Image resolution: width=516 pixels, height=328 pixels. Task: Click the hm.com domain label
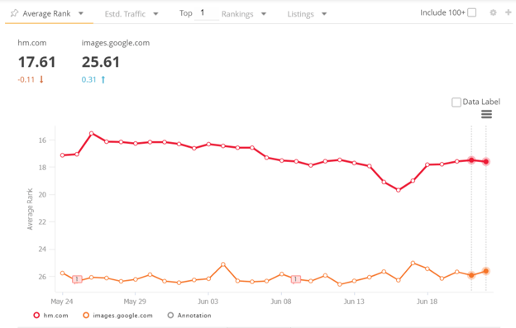pyautogui.click(x=32, y=43)
